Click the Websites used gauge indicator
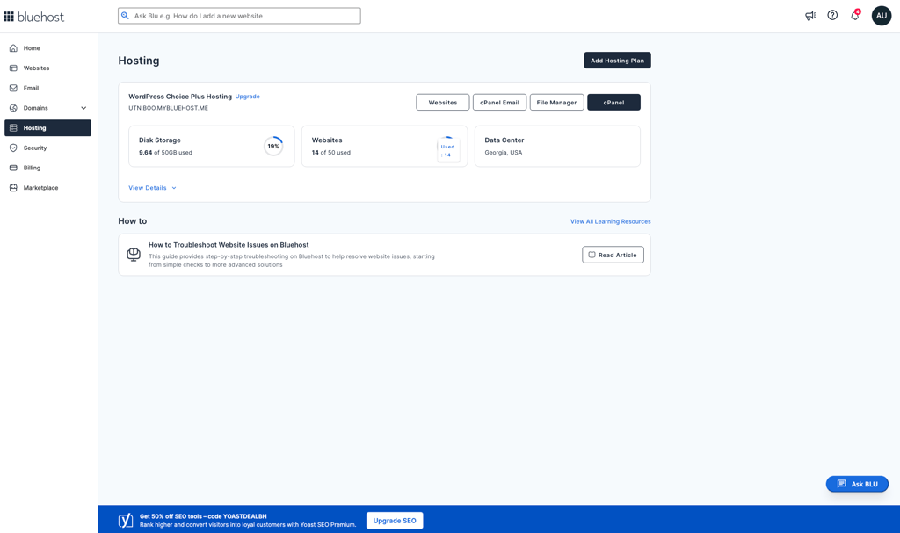This screenshot has width=900, height=533. 448,149
